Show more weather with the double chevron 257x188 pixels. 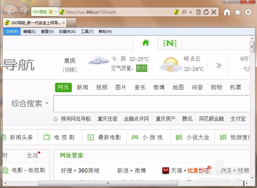[x=219, y=65]
